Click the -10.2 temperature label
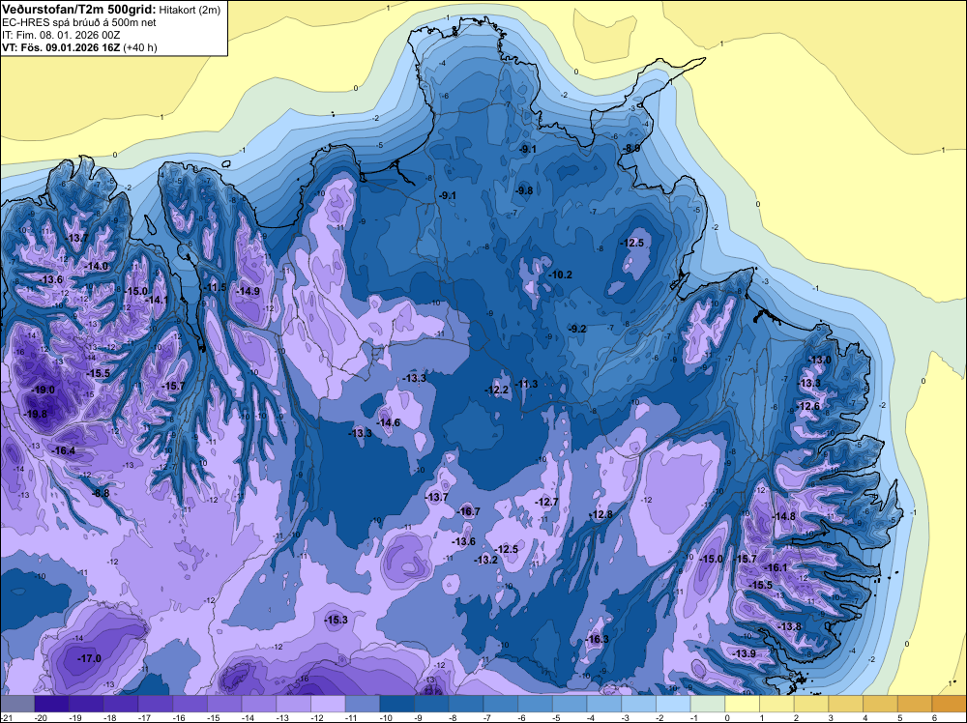Viewport: 967px width, 723px height. coord(561,275)
